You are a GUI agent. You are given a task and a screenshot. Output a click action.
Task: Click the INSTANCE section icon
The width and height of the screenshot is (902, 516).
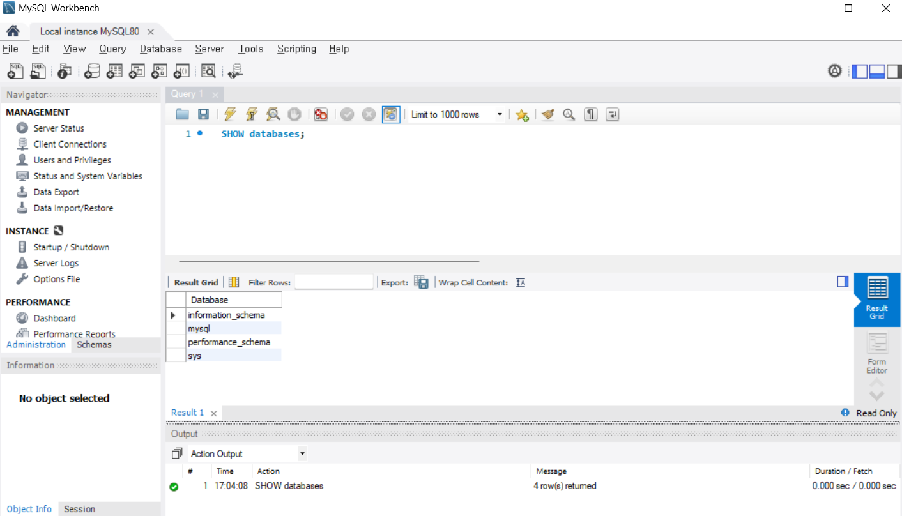point(59,231)
